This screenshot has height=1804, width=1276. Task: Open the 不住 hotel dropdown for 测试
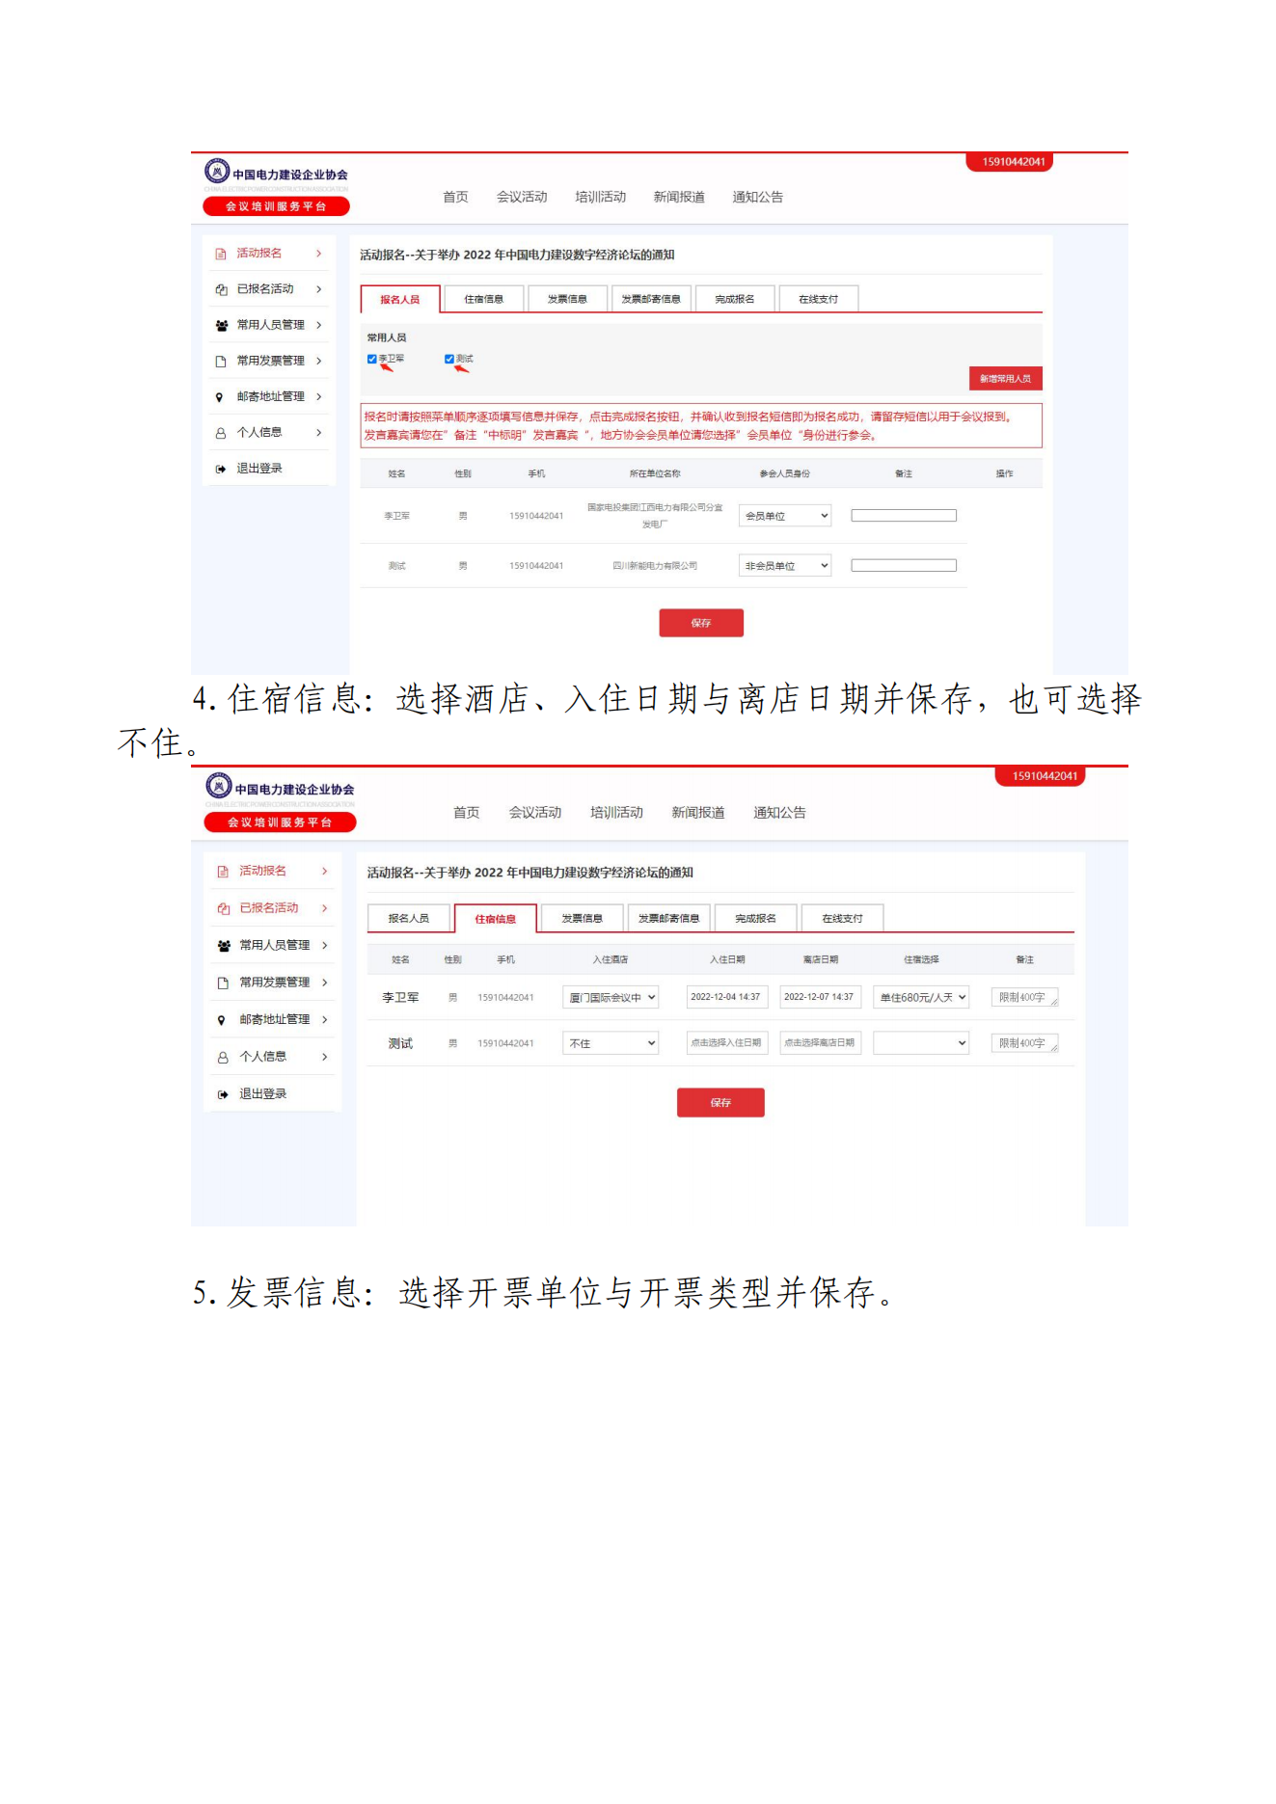click(x=611, y=1043)
